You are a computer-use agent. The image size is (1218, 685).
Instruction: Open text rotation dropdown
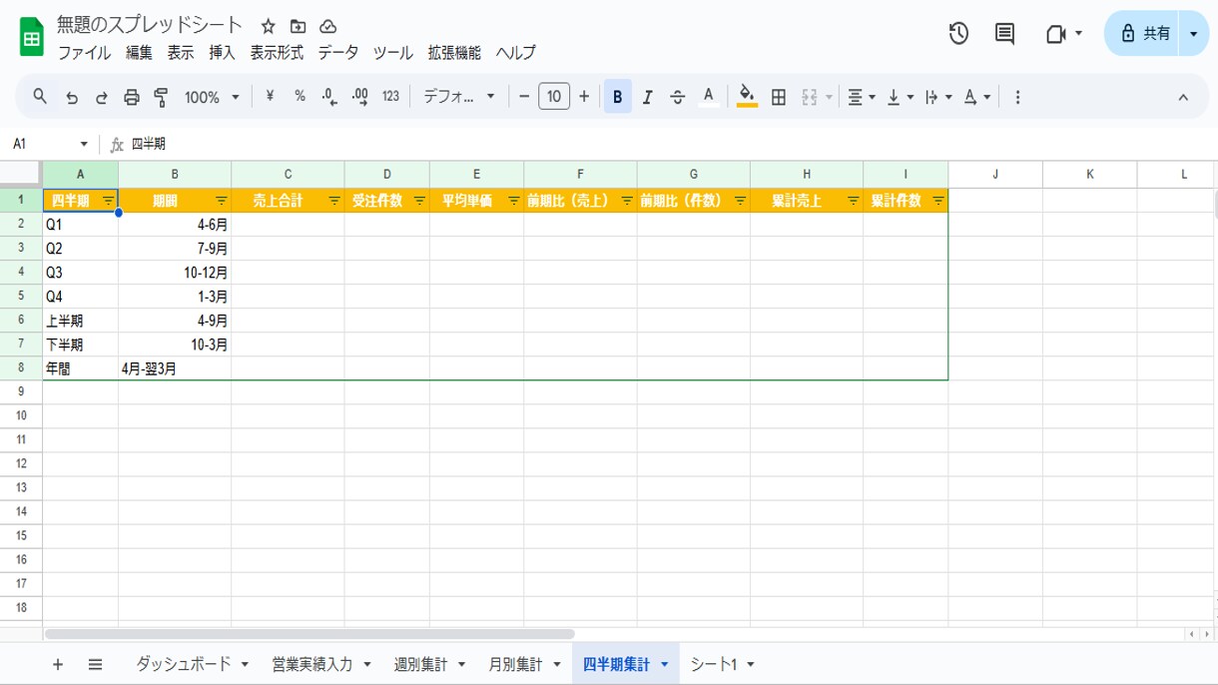977,97
